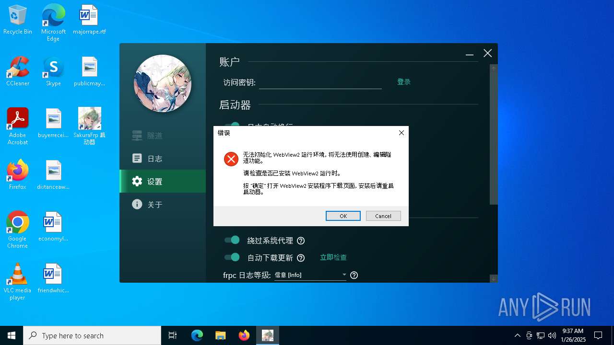This screenshot has height=345, width=614.
Task: Click the 登录 login link
Action: tap(404, 82)
